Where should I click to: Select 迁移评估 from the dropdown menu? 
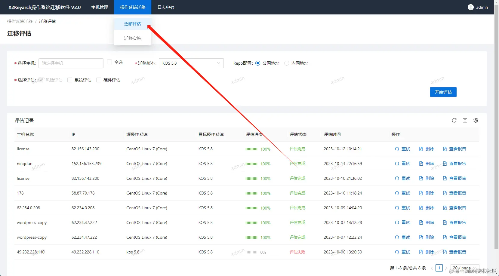point(133,24)
